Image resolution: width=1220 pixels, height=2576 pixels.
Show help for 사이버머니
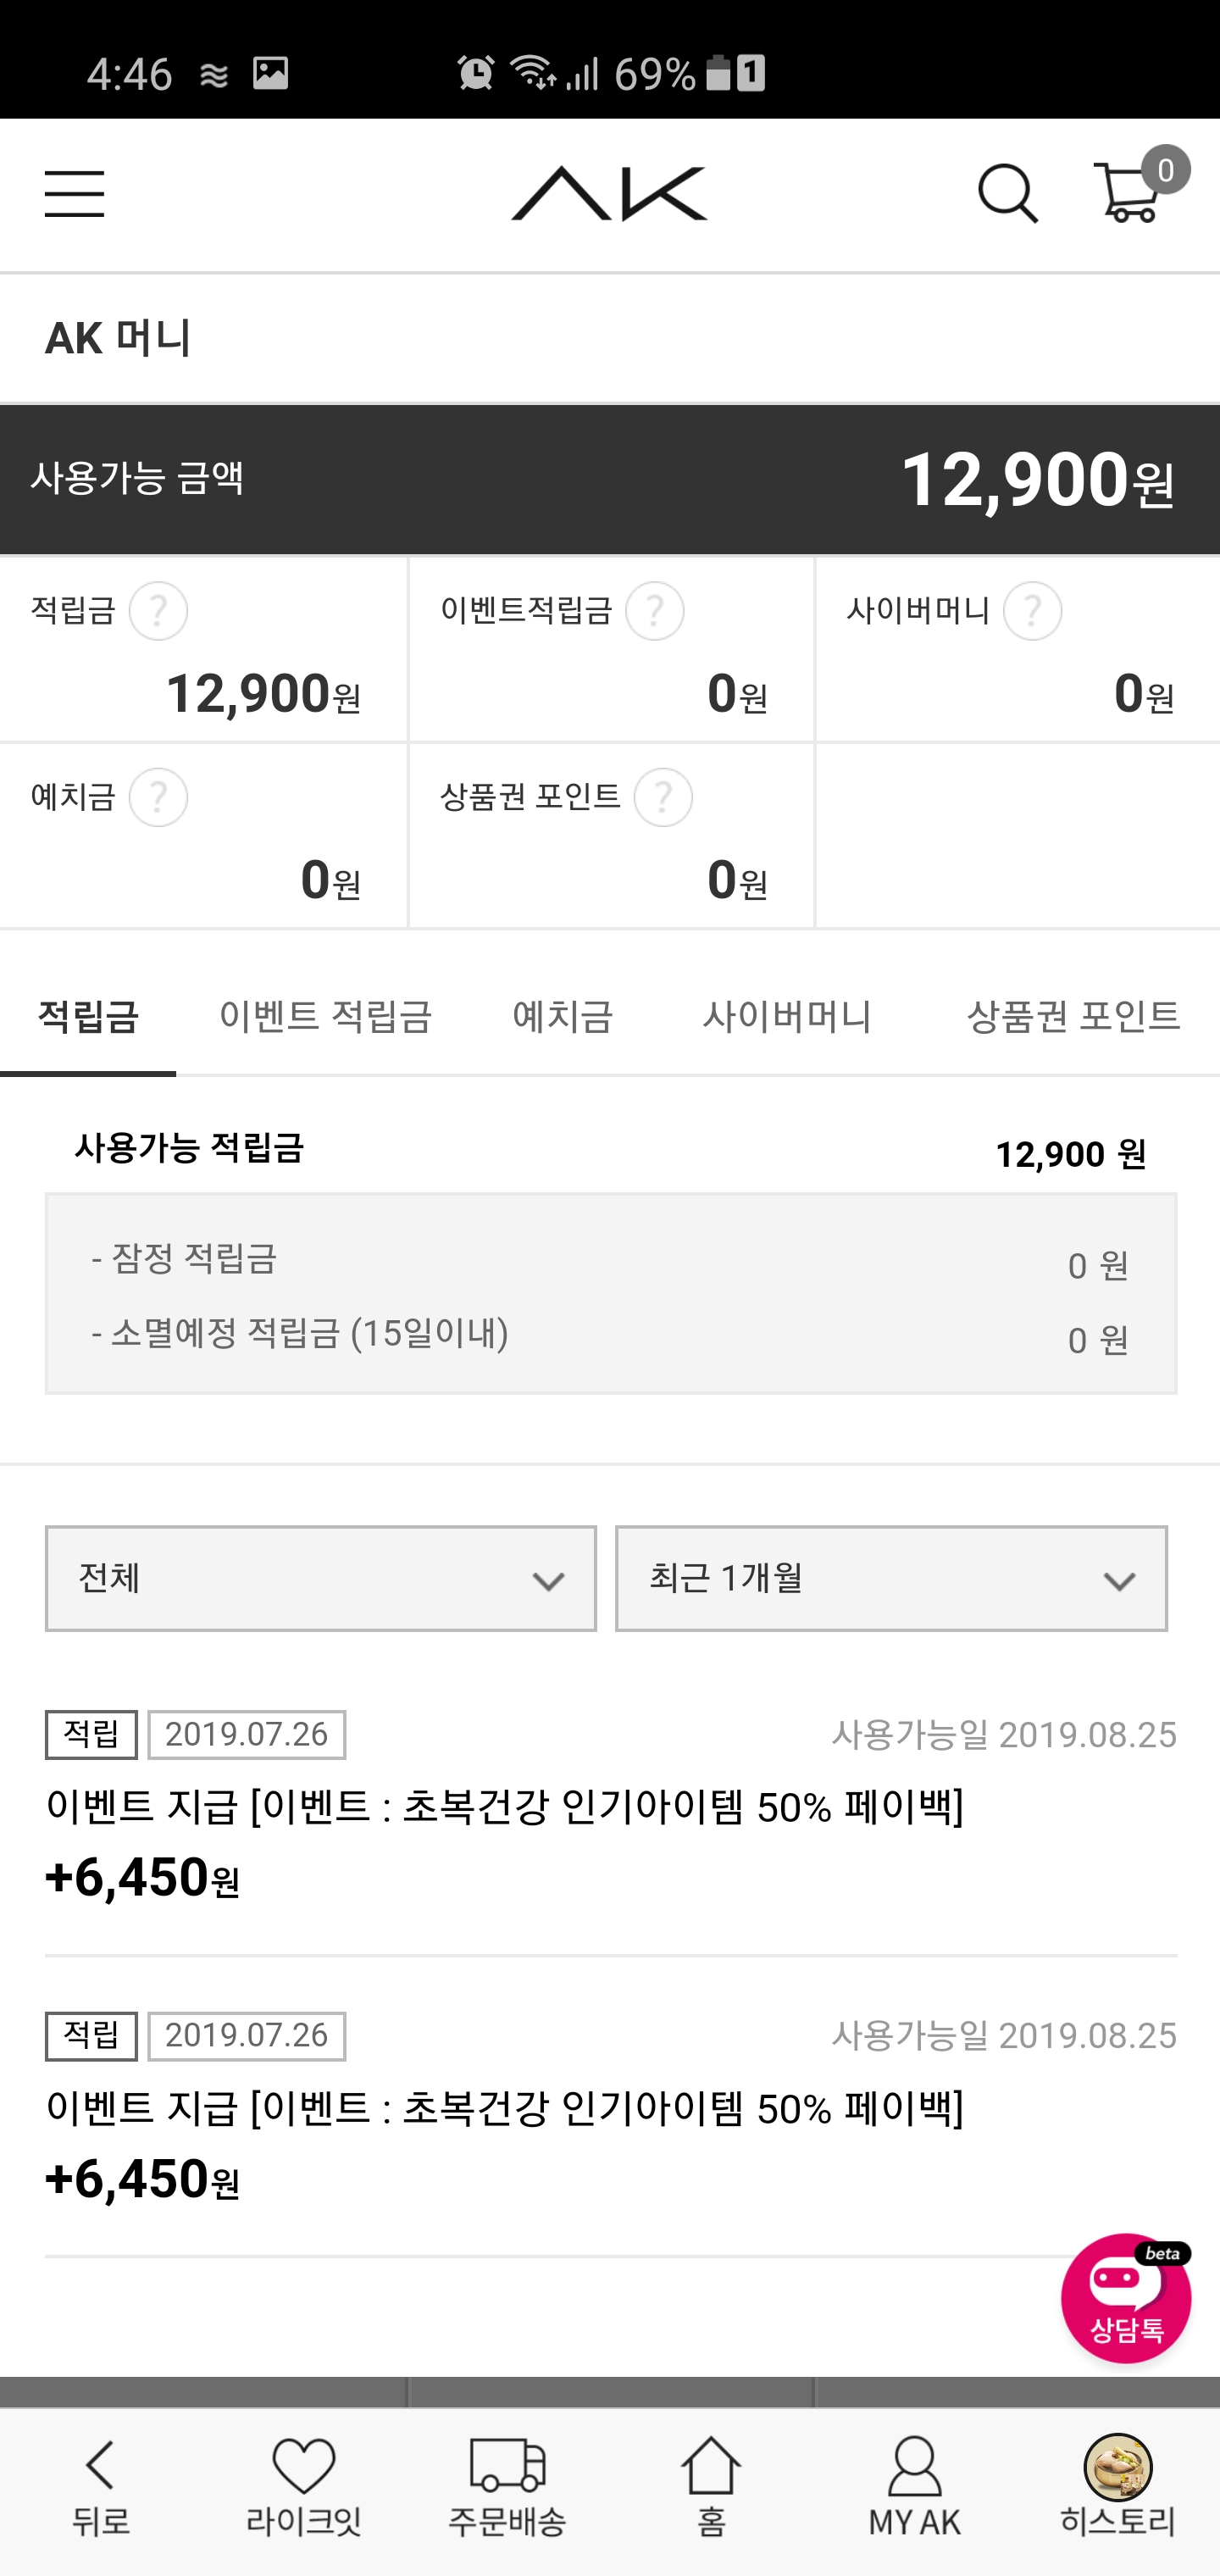tap(1032, 611)
